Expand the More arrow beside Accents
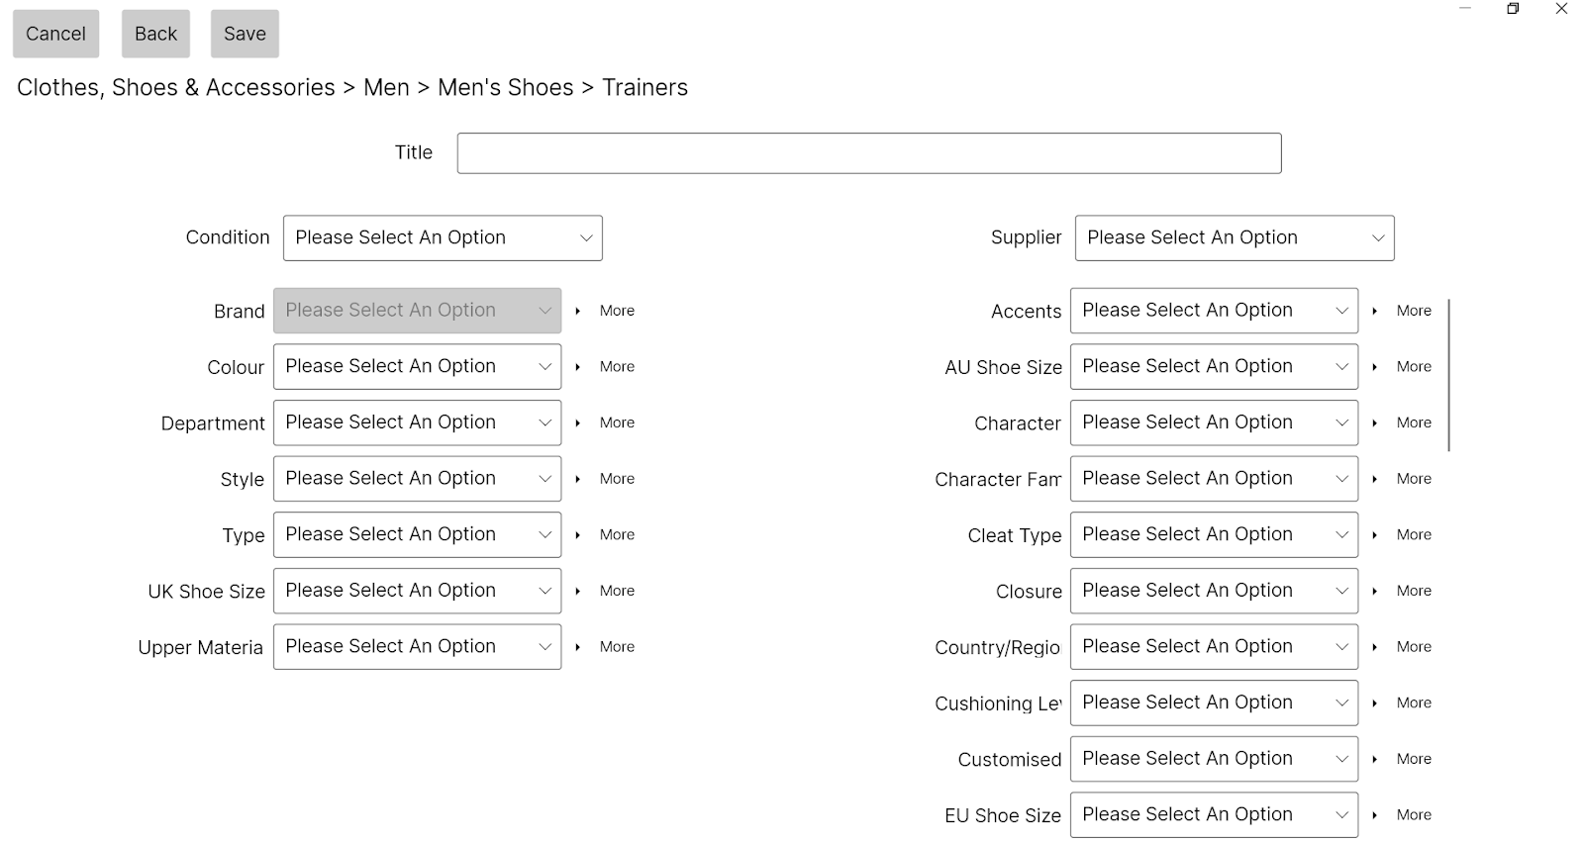 [1375, 311]
